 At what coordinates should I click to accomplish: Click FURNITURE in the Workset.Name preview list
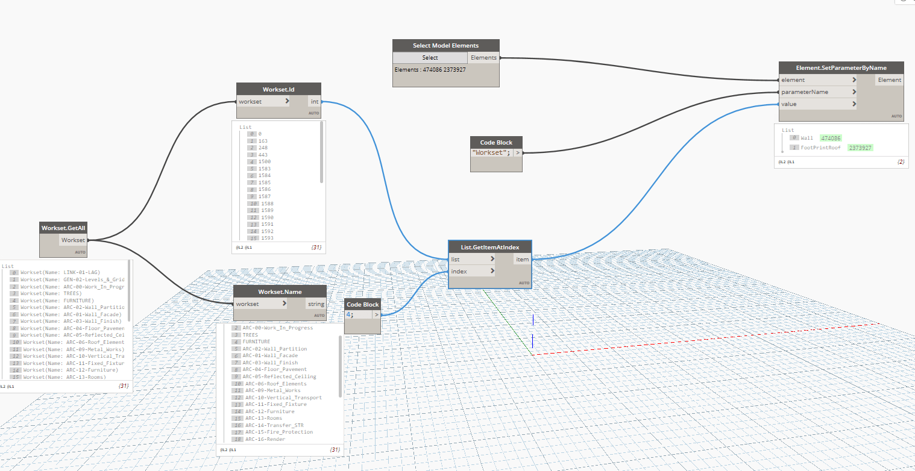258,342
